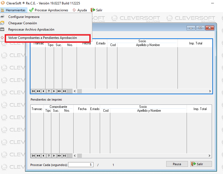This screenshot has height=174, width=223.
Task: Click rewind button in upper grid navigator
Action: click(38, 91)
